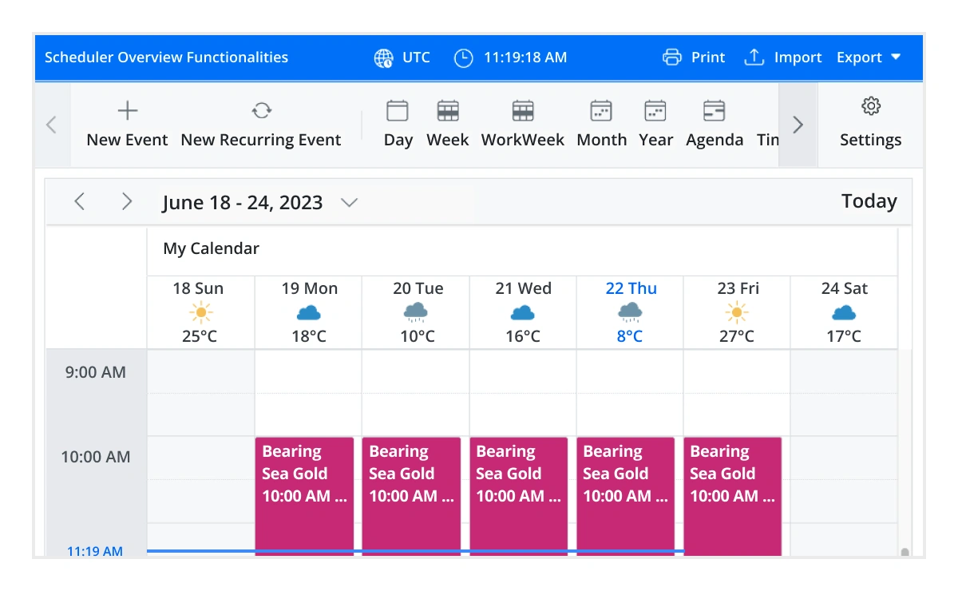The width and height of the screenshot is (958, 591).
Task: Click the Today button
Action: 869,201
